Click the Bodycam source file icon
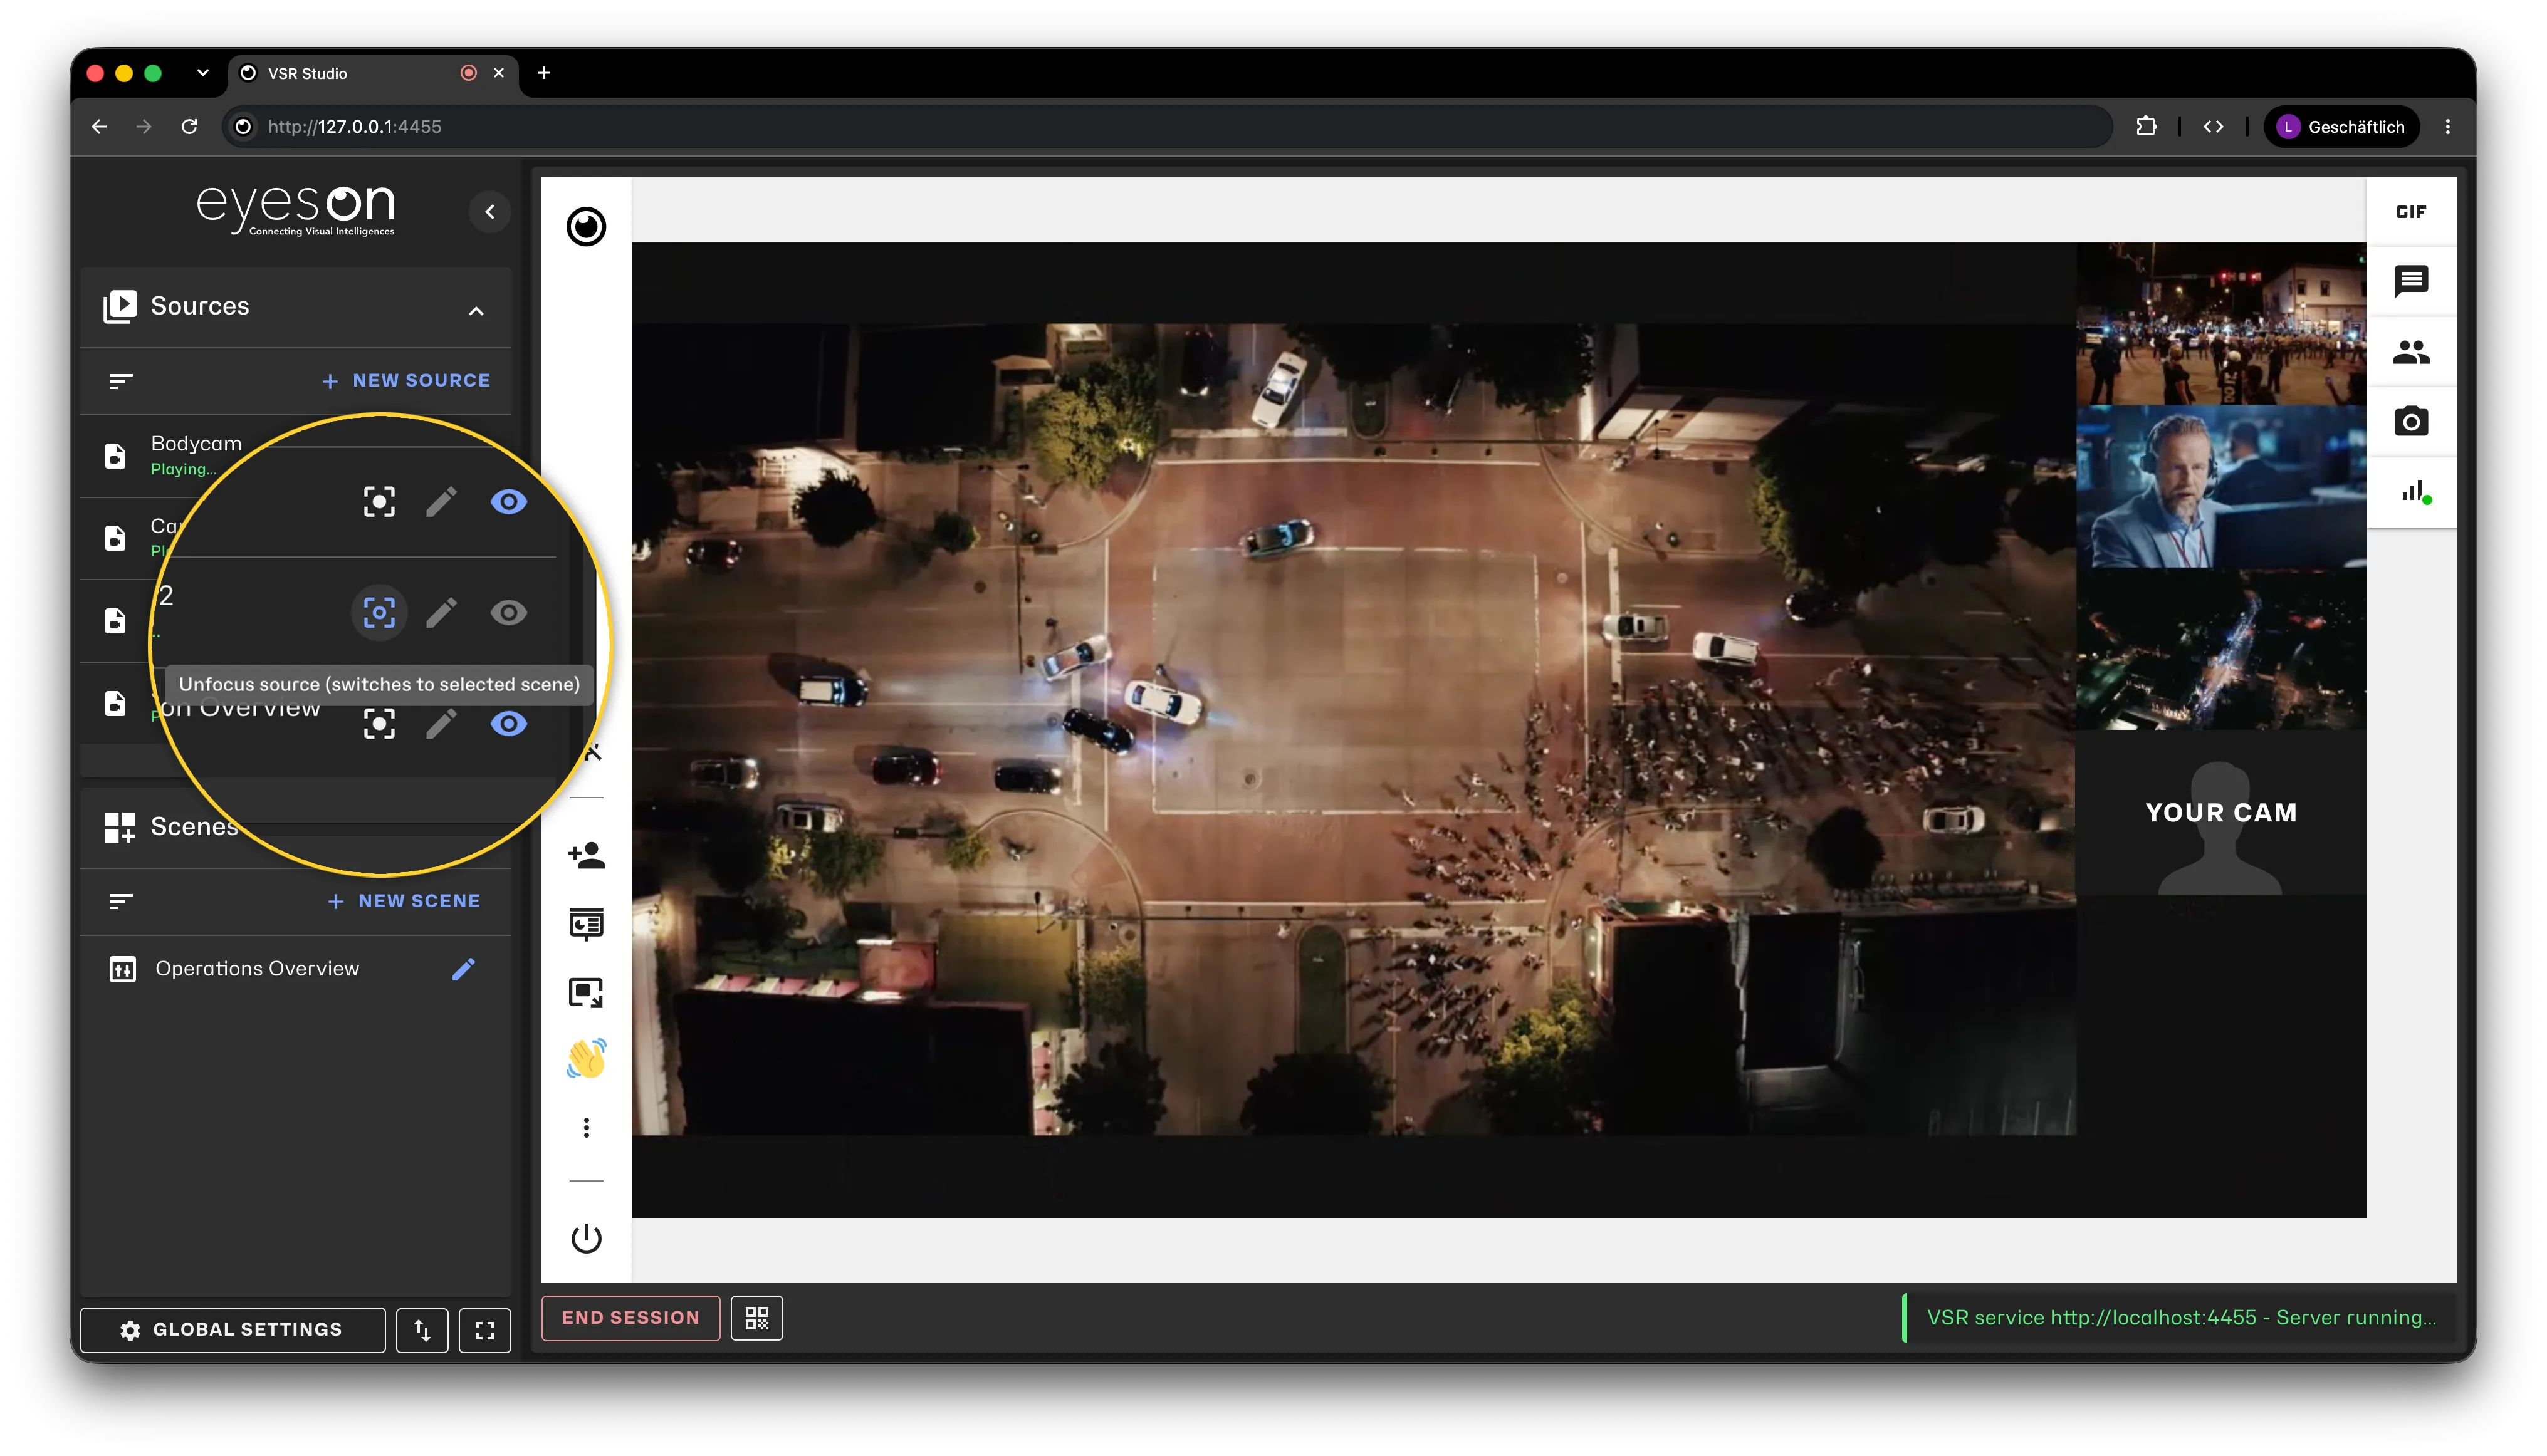The height and width of the screenshot is (1456, 2547). point(116,456)
